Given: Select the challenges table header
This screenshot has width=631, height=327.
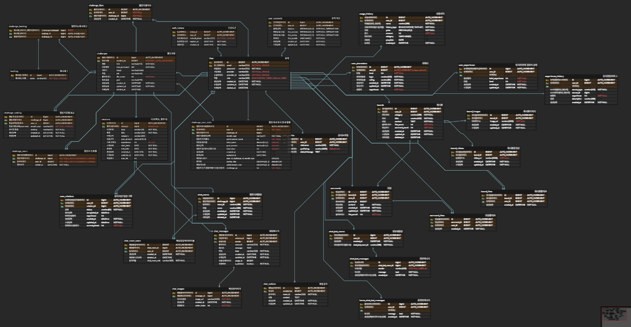Looking at the screenshot, I should (x=136, y=54).
